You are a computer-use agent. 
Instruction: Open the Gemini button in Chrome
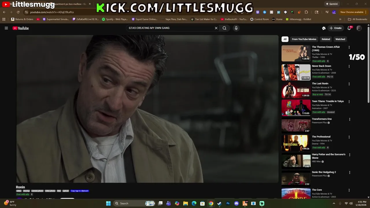point(332,4)
